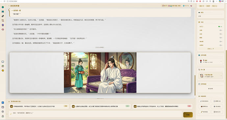227x120 pixels.
Task: Expand the 沈府 location card chevron
Action: pos(221,61)
